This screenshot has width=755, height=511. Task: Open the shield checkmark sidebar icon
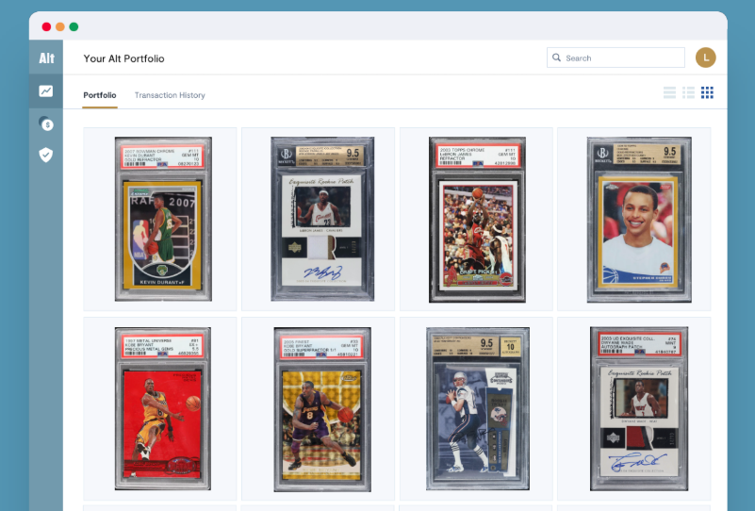point(46,155)
